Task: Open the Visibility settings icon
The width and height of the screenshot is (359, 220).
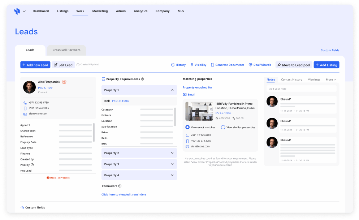Action: point(191,65)
